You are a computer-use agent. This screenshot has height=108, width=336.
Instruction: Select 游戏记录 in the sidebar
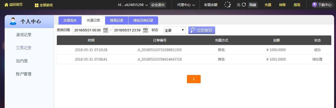(24, 35)
